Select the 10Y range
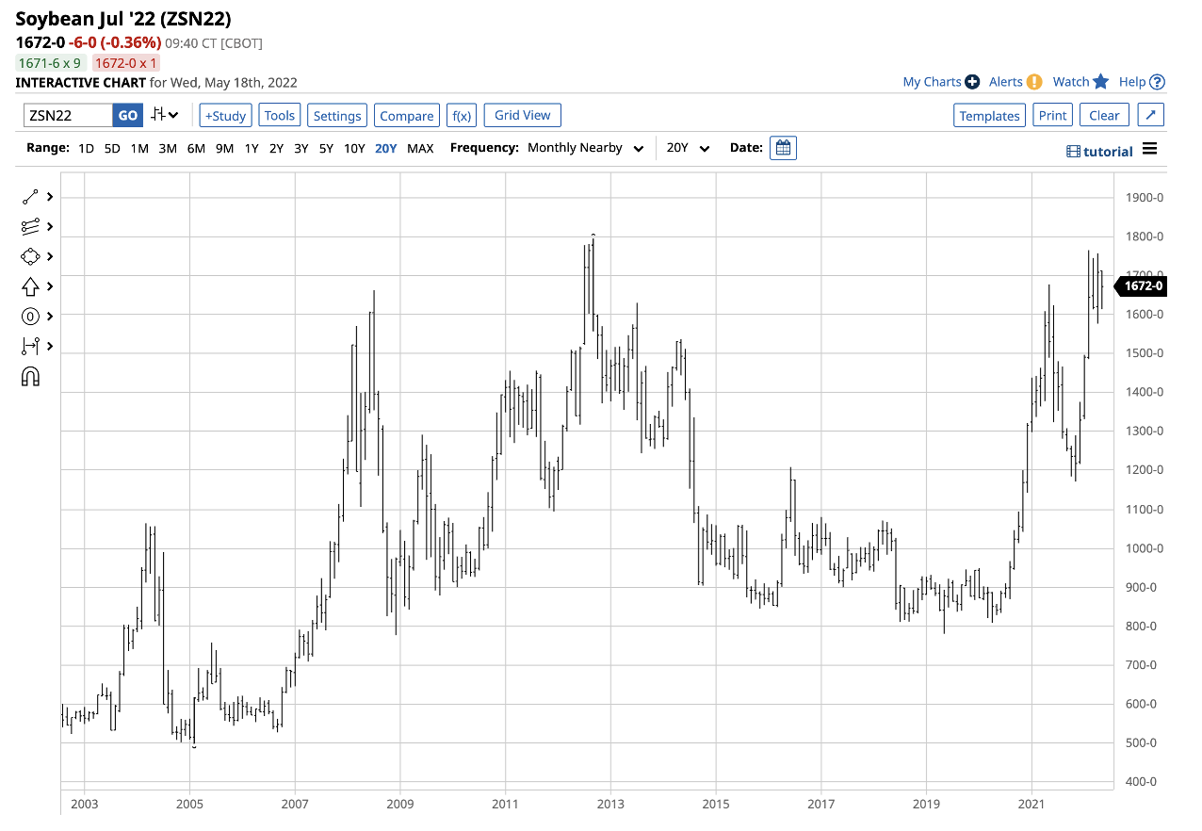1202x831 pixels. click(354, 148)
